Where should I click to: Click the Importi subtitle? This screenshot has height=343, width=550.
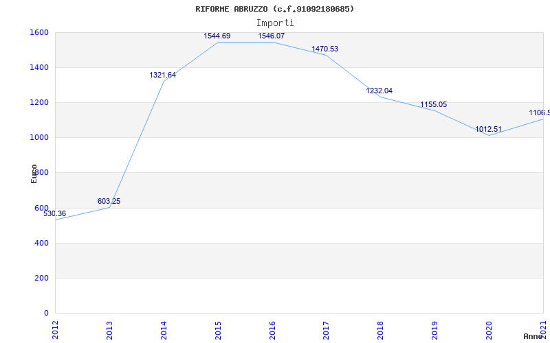275,23
